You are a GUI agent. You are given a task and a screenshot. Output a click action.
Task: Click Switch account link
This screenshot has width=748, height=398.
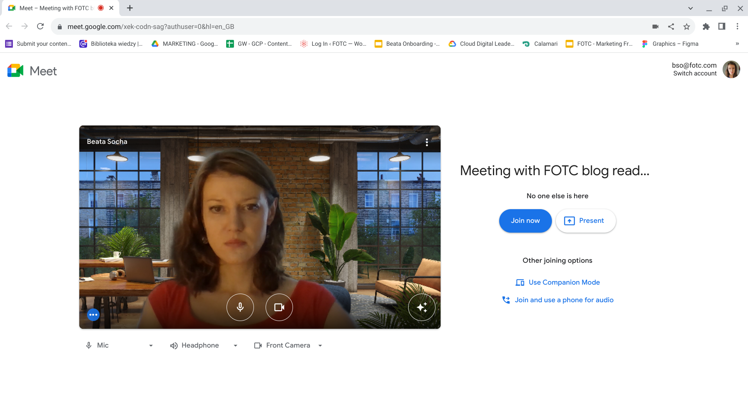tap(695, 74)
